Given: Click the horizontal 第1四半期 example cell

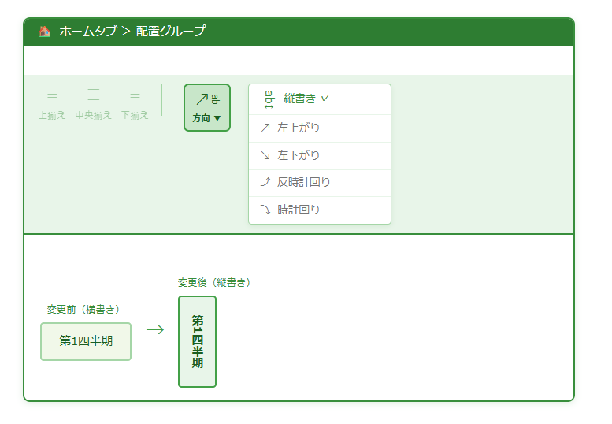Looking at the screenshot, I should (x=86, y=341).
